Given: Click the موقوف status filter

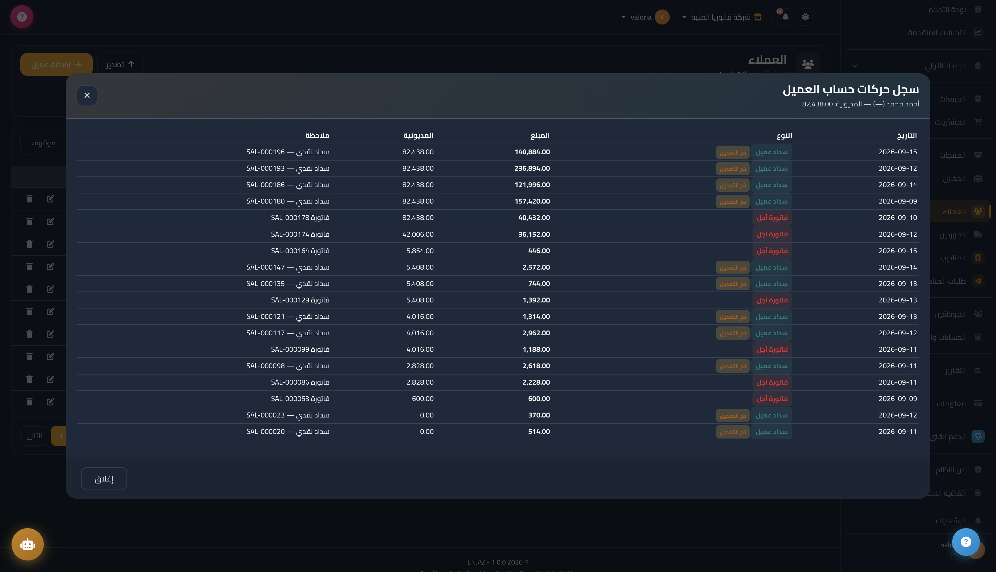Looking at the screenshot, I should pos(43,143).
